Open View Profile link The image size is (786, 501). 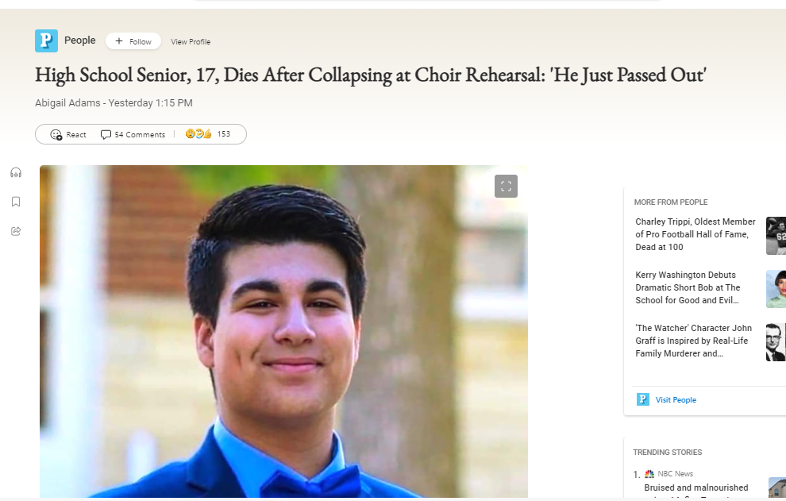coord(191,42)
